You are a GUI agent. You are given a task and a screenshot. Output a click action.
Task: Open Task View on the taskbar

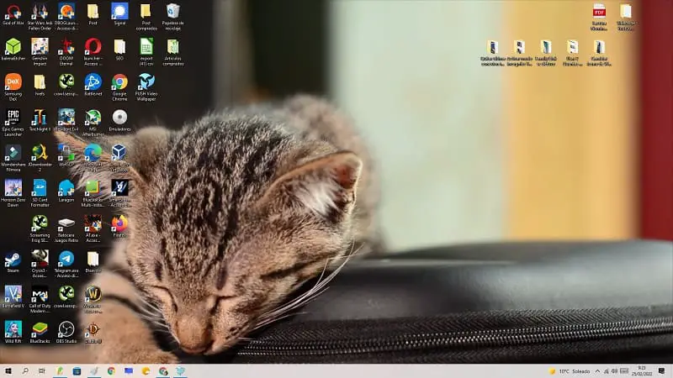click(x=41, y=371)
